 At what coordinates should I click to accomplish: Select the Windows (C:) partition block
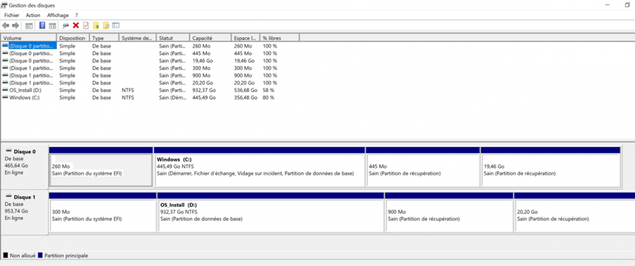[260, 170]
